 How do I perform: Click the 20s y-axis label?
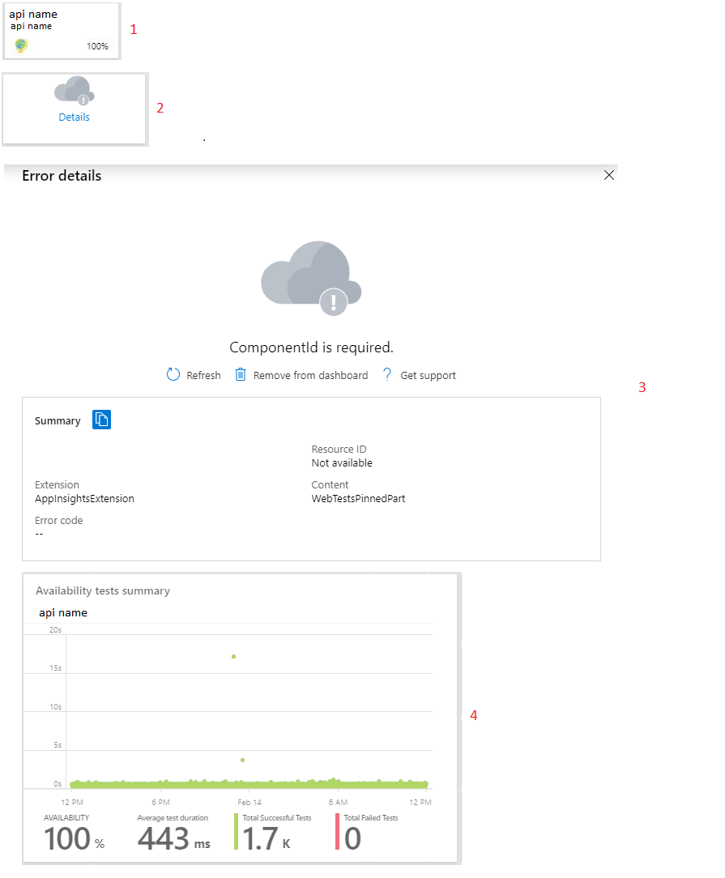(55, 630)
